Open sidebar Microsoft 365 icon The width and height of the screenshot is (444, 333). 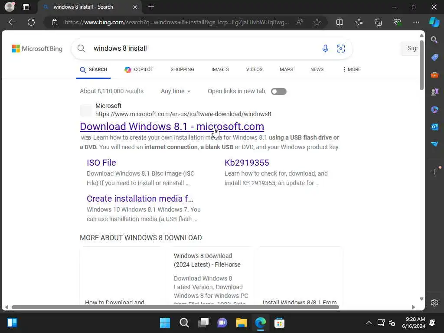(434, 109)
